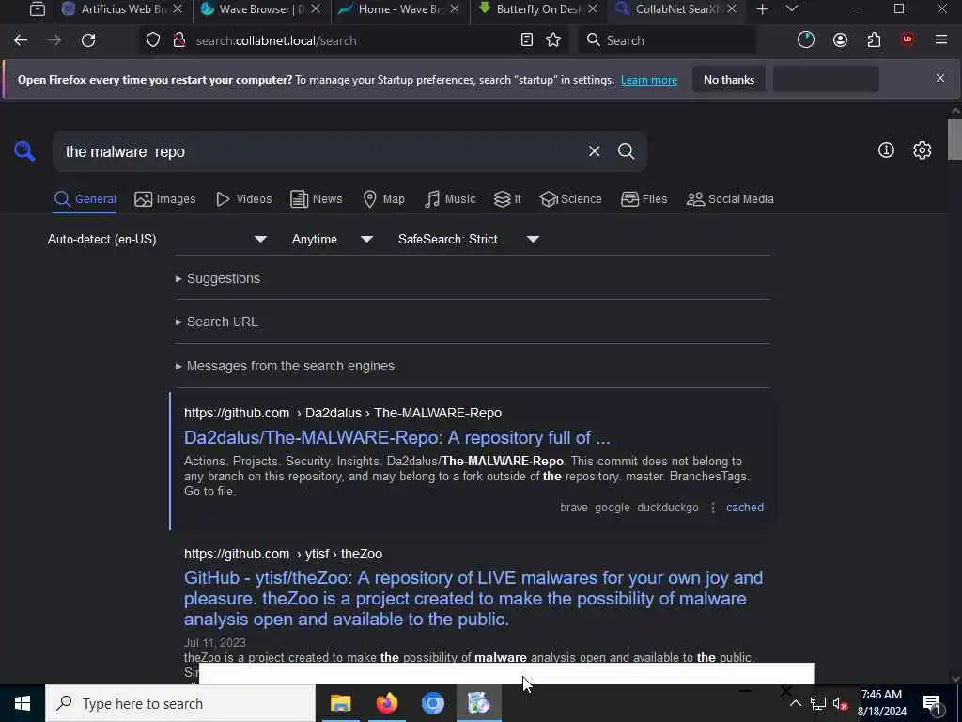Image resolution: width=962 pixels, height=722 pixels.
Task: Switch to the It category tab
Action: pos(507,199)
